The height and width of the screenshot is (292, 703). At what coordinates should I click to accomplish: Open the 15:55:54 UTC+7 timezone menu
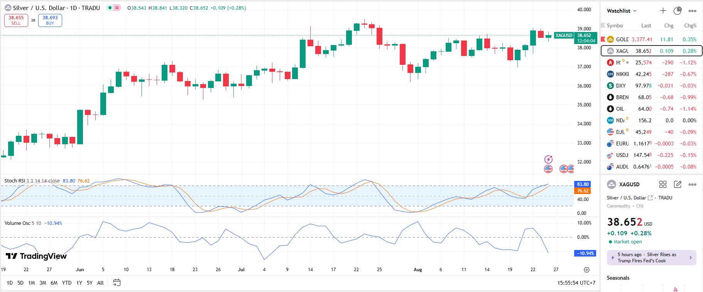click(576, 283)
